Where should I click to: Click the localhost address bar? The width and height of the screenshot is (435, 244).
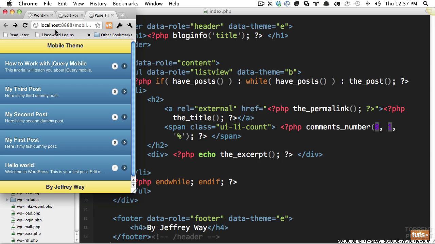65,25
